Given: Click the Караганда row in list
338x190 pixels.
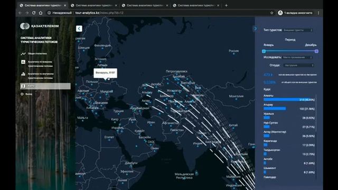Looking at the screenshot, I should (x=289, y=143).
